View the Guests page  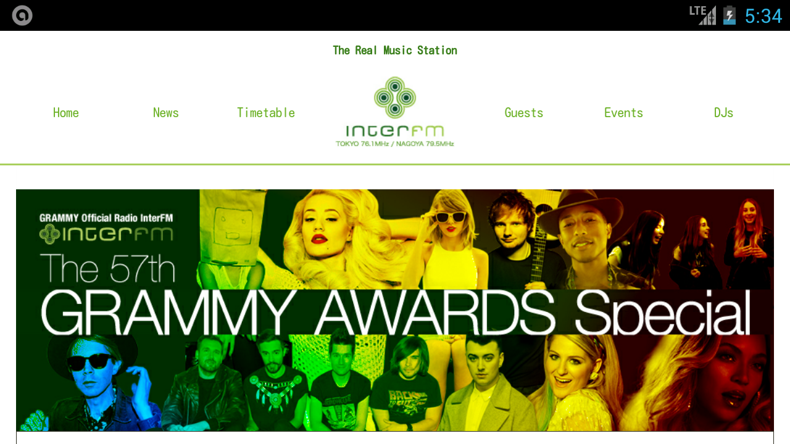tap(524, 113)
